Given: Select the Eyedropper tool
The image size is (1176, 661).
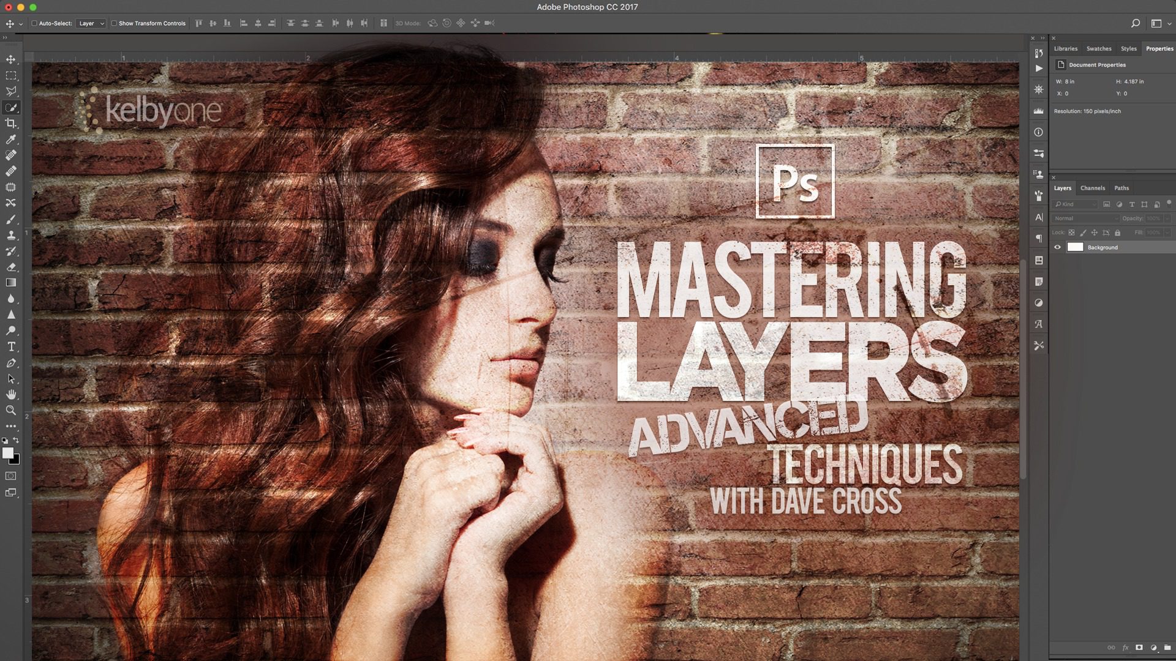Looking at the screenshot, I should coord(11,140).
